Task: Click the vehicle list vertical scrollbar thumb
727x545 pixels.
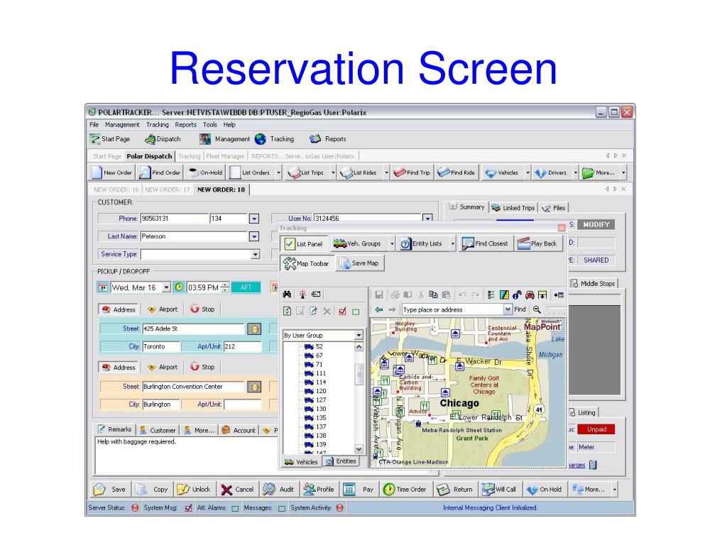Action: click(359, 373)
